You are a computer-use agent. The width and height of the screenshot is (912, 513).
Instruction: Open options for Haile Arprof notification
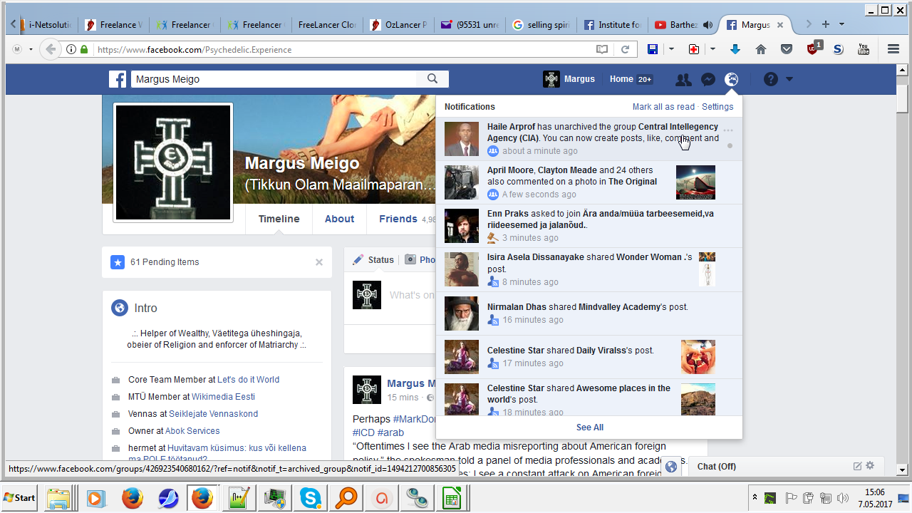click(x=728, y=131)
